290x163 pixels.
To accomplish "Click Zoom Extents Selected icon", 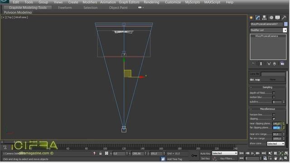I will [x=281, y=153].
